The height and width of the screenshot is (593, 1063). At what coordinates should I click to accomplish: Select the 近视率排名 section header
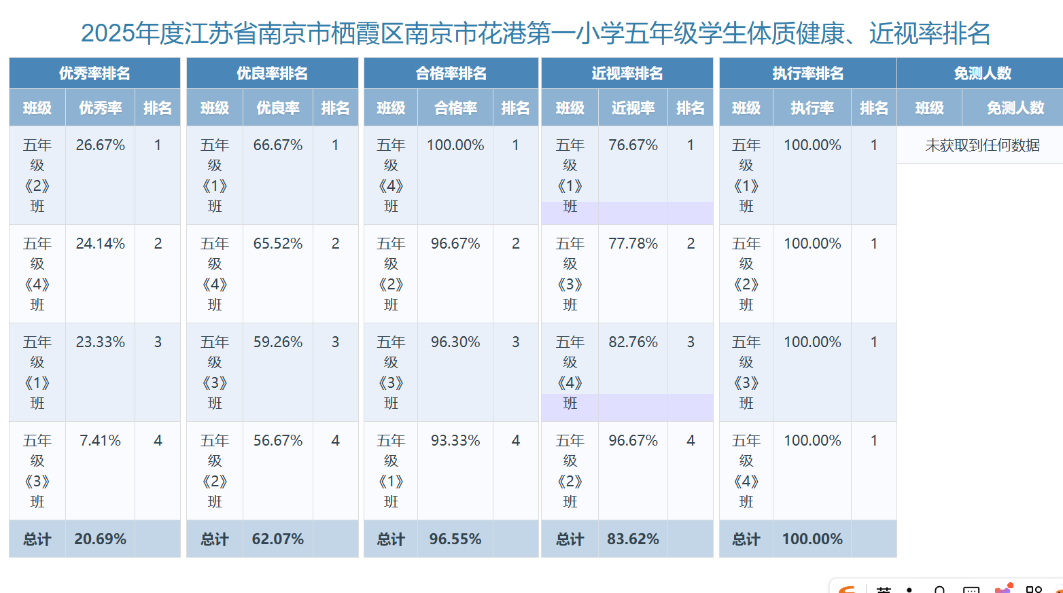[x=627, y=73]
